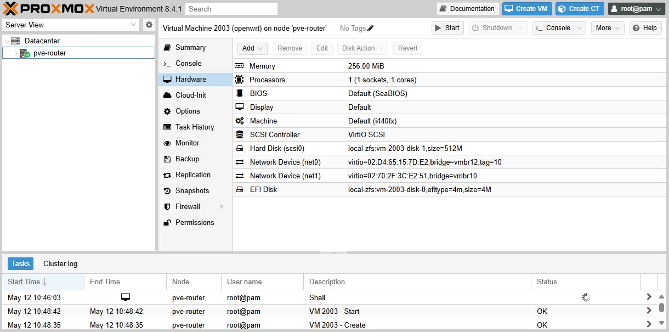Image resolution: width=669 pixels, height=332 pixels.
Task: Open the Documentation page
Action: pos(467,8)
